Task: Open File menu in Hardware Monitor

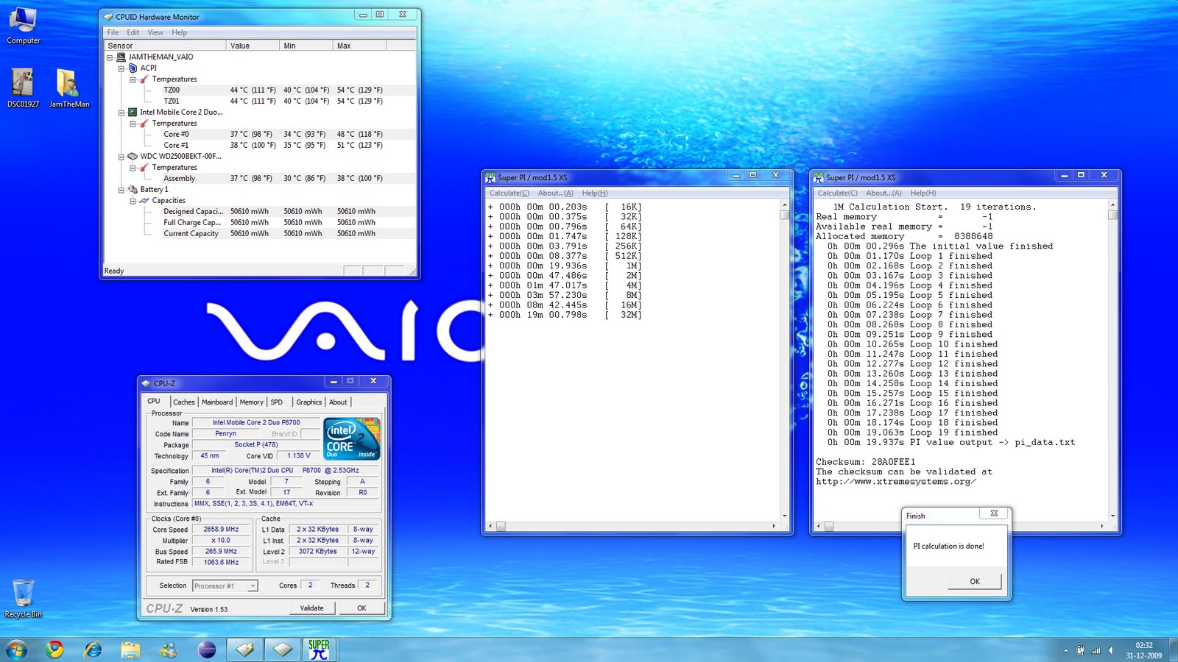Action: click(x=113, y=32)
